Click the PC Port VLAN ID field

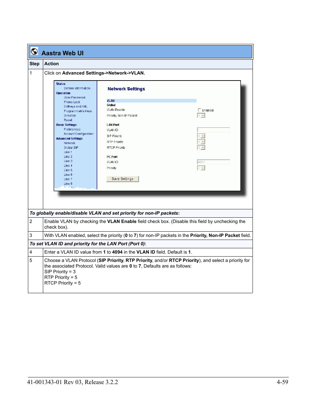pos(213,162)
